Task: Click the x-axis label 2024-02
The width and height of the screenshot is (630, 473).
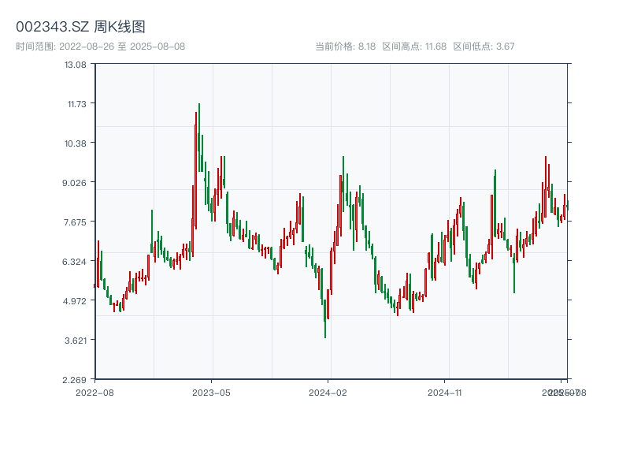Action: click(x=328, y=393)
